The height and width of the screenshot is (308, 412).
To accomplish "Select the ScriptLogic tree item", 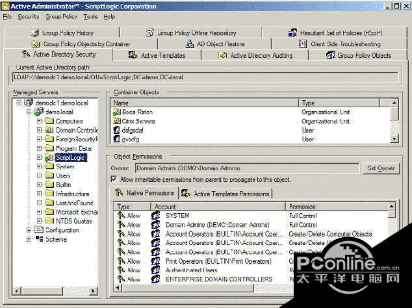I will coord(70,157).
